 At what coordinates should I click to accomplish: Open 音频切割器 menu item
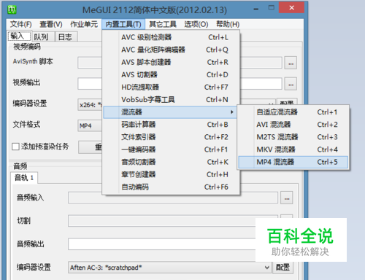[x=171, y=162]
